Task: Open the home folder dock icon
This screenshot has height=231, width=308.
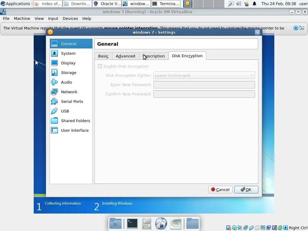Action: (x=192, y=223)
